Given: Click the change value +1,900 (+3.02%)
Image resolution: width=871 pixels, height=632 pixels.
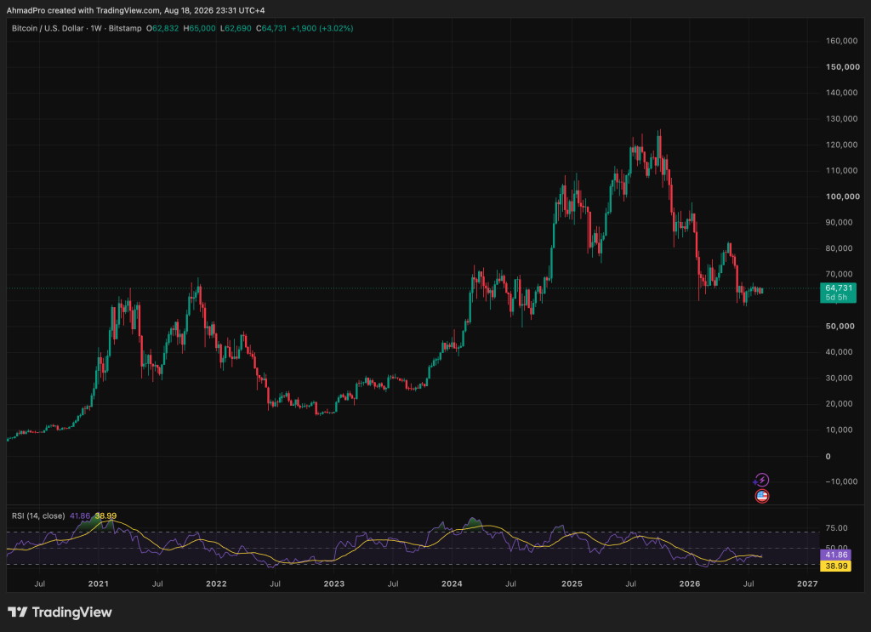Looking at the screenshot, I should [322, 28].
